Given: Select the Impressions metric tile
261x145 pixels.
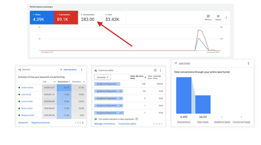Looking at the screenshot, I should pos(66,17).
